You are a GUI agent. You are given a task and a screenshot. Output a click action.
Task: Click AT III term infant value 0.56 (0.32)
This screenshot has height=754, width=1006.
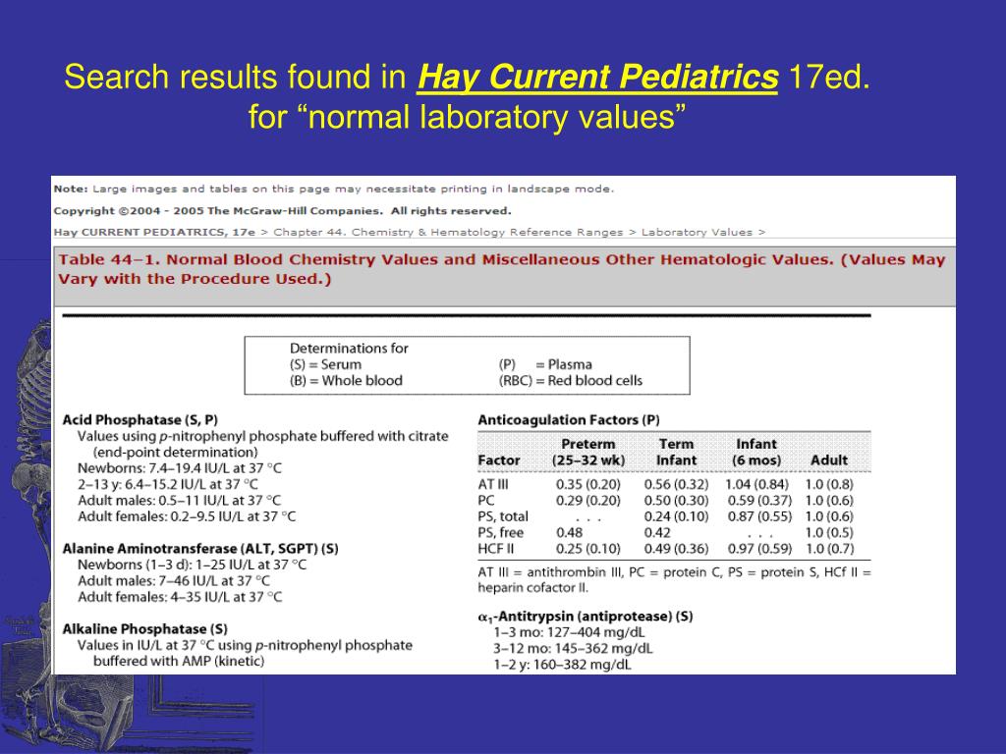(676, 485)
